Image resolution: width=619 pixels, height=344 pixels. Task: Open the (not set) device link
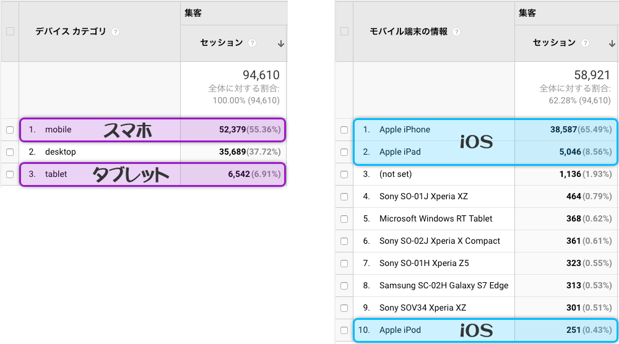[x=395, y=174]
